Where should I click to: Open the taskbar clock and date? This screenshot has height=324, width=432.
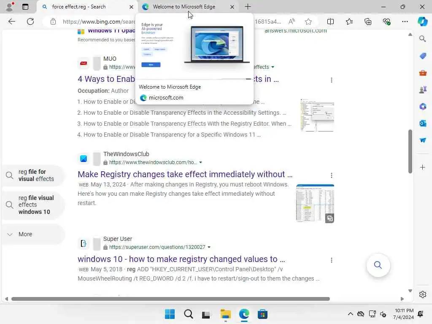tap(404, 314)
